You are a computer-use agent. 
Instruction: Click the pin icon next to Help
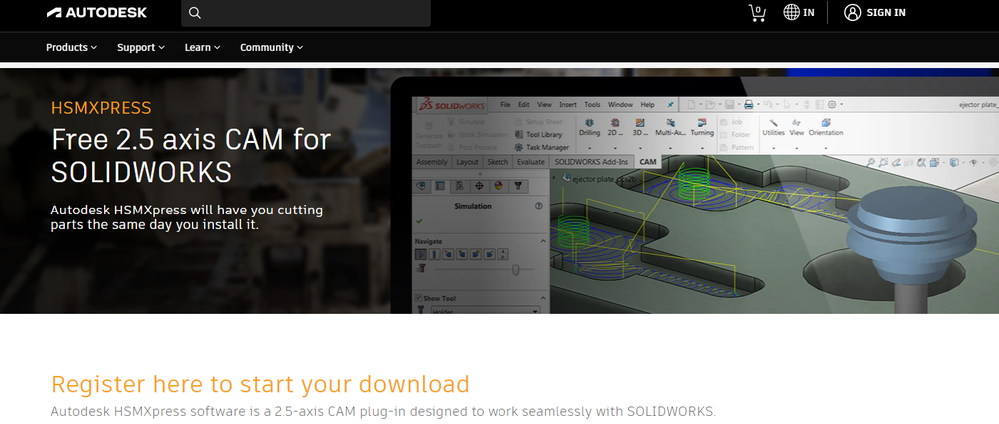tap(670, 105)
